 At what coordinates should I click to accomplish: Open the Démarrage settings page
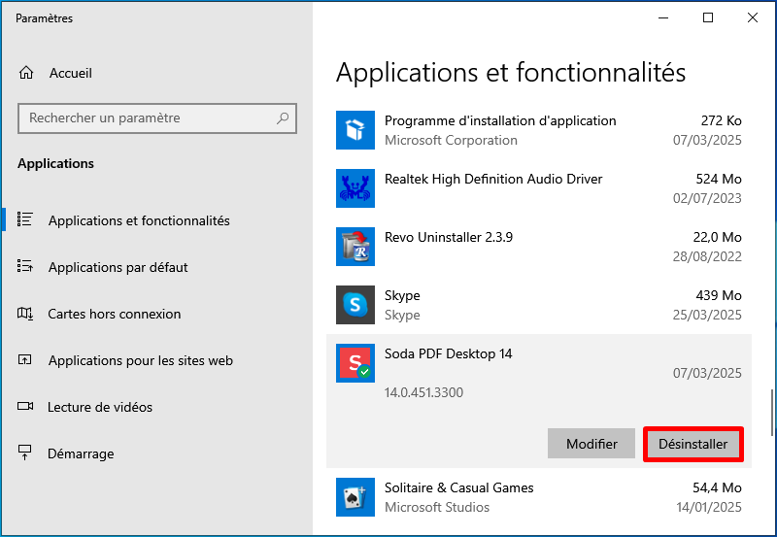click(x=81, y=453)
